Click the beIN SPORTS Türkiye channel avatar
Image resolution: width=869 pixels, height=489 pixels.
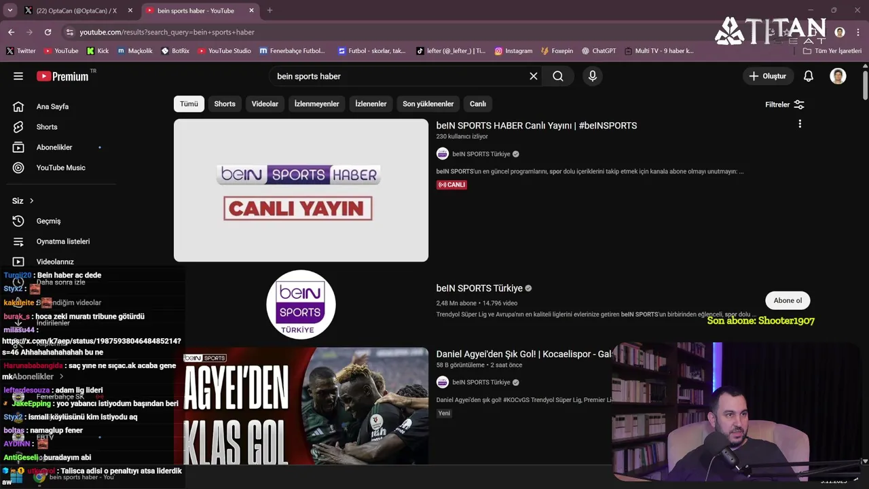[301, 304]
